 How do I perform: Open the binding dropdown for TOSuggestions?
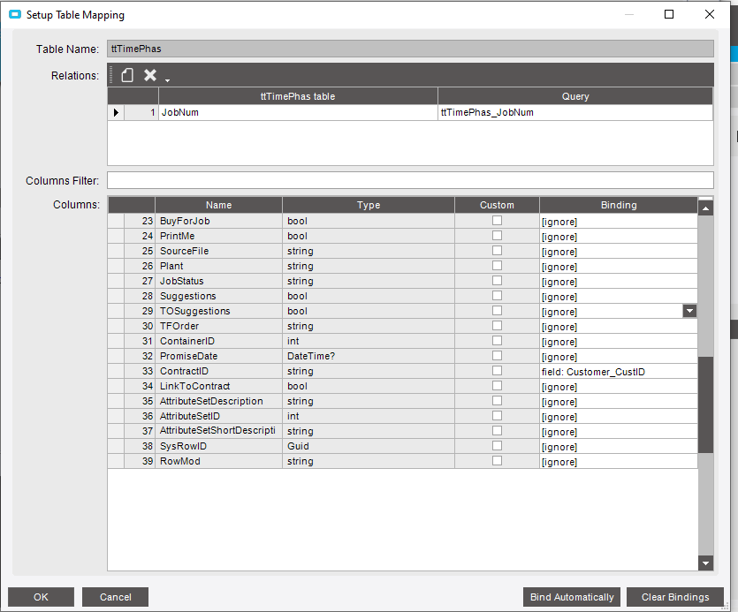(689, 311)
